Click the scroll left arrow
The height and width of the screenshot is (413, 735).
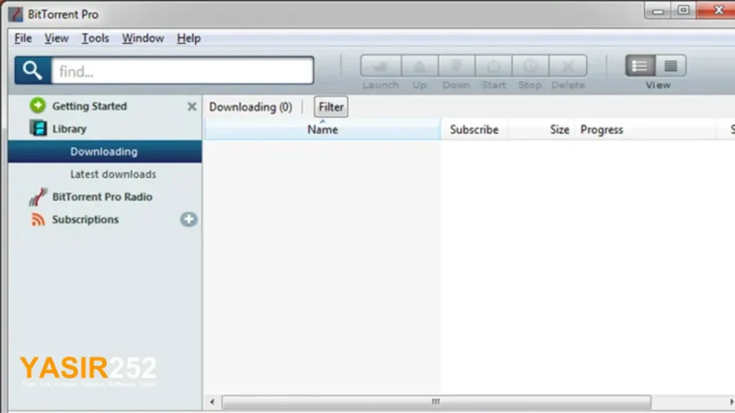pos(212,402)
